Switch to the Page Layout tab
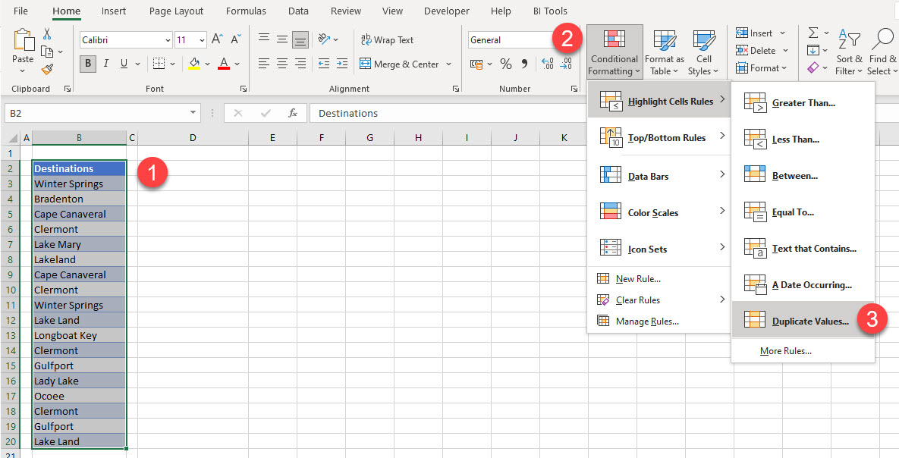 point(176,11)
